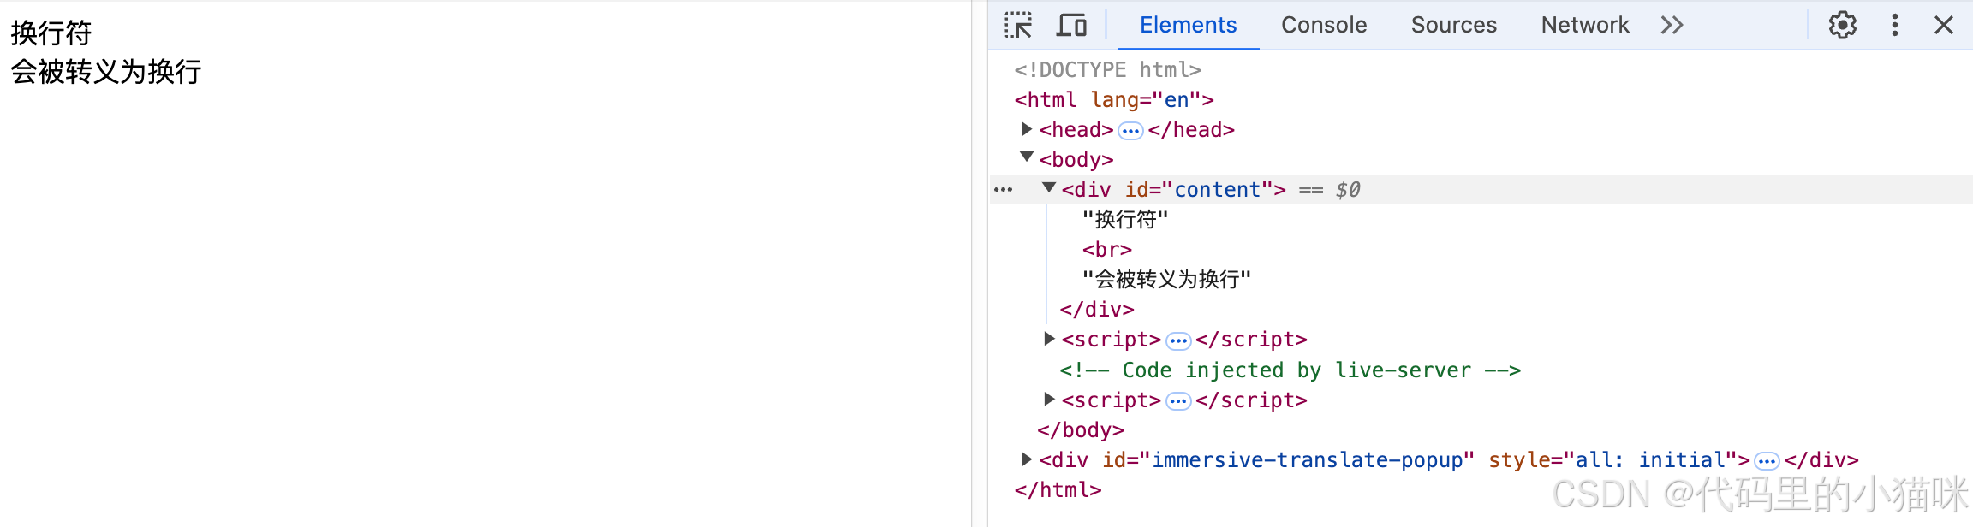Select the text node "换行符" in DOM tree
Screen dimensions: 1973x527
(1125, 220)
